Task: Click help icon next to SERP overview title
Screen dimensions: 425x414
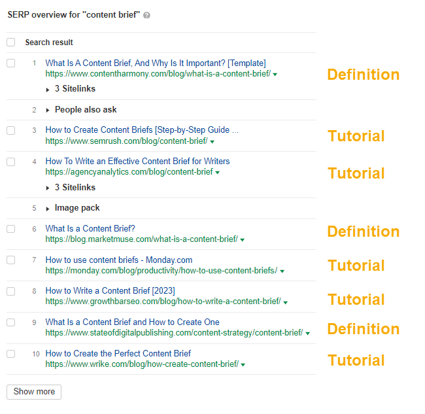Action: pyautogui.click(x=146, y=15)
